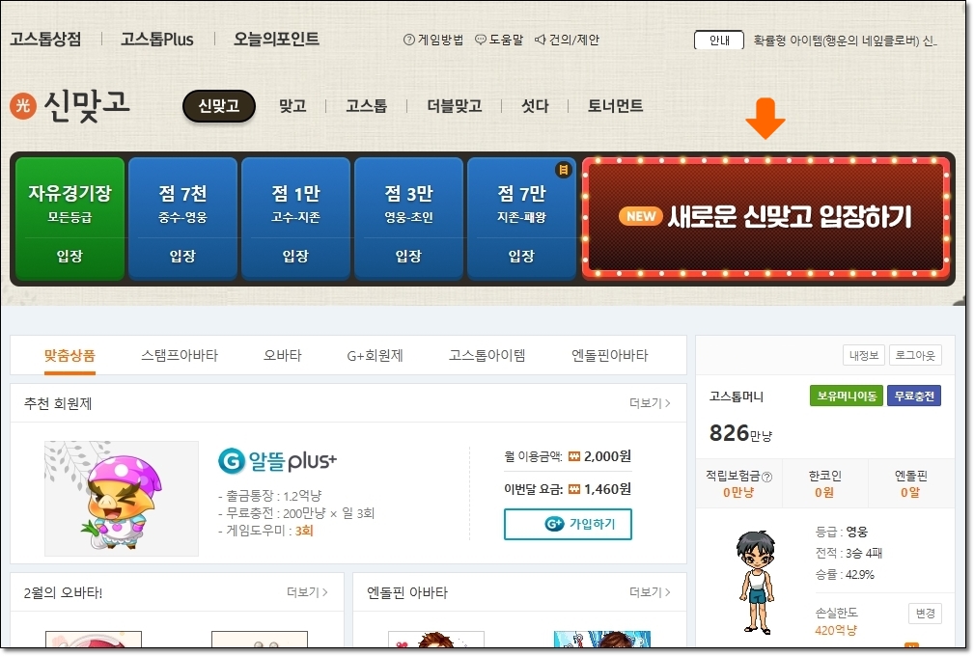Viewport: 974px width, 656px height.
Task: Open the G+회원제 shop tab
Action: [375, 355]
